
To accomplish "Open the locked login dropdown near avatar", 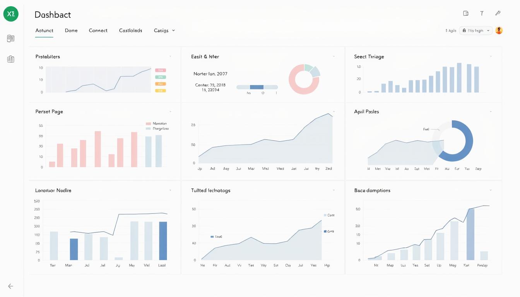I will click(x=476, y=31).
